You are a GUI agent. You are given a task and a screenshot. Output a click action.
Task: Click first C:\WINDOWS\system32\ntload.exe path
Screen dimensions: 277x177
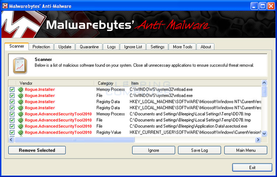(x=161, y=90)
